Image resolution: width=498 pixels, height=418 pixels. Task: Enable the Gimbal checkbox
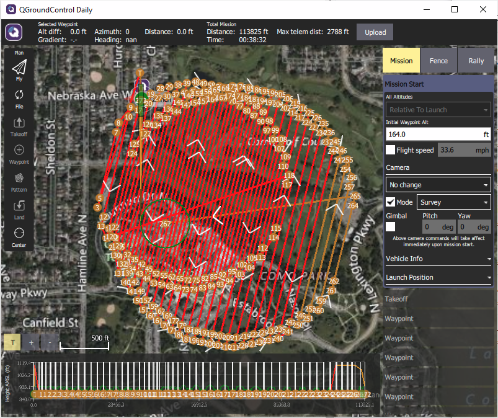pyautogui.click(x=390, y=227)
